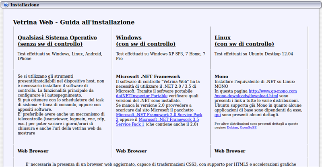Viewport: 322px width, 167px height.
Task: Click Web Browser heading under Windows column
Action: click(x=131, y=151)
